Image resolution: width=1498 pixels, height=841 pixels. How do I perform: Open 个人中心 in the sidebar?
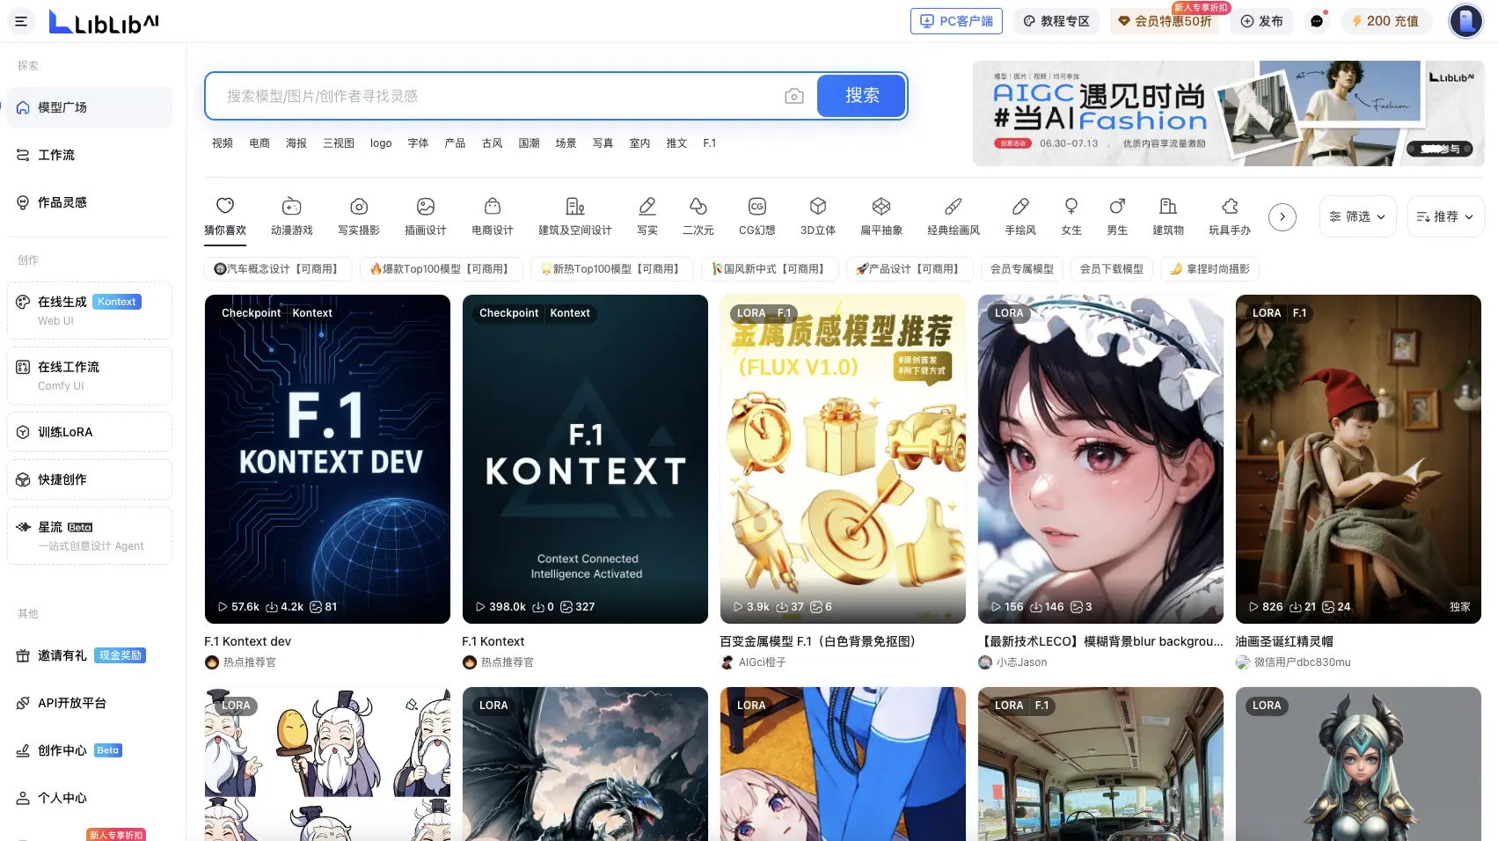coord(90,798)
